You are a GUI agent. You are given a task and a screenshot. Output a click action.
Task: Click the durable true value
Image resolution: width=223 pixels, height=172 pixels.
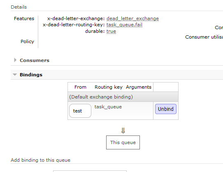[x=111, y=31]
